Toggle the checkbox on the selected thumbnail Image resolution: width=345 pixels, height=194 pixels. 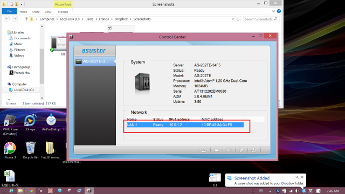pyautogui.click(x=109, y=27)
